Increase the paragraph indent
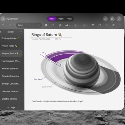This screenshot has width=125, height=125. pyautogui.click(x=113, y=25)
